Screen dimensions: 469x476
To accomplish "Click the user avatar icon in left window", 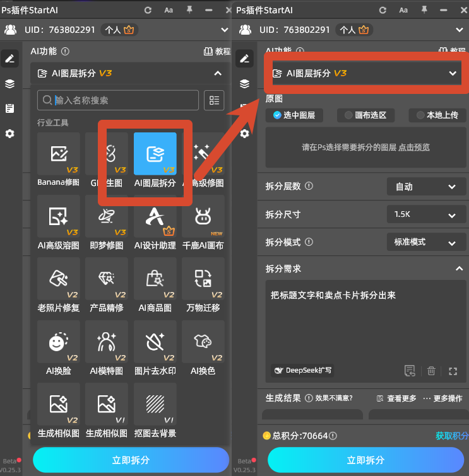I will click(x=10, y=30).
